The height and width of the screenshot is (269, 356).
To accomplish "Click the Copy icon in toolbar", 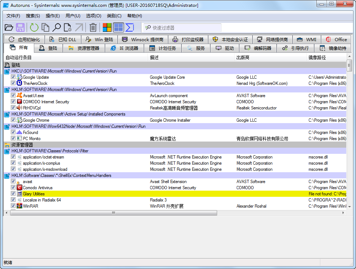I will [x=45, y=27].
